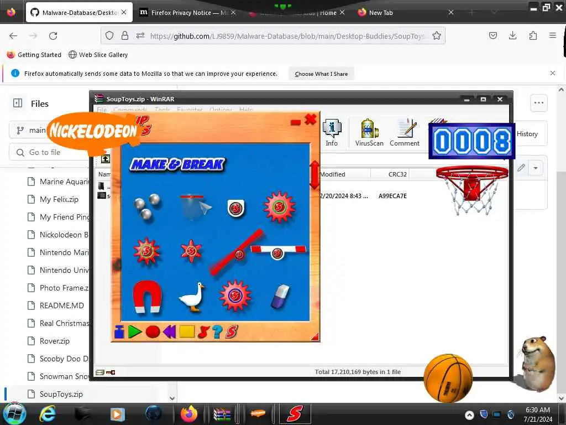This screenshot has height=425, width=566.
Task: Click the blue weight icon in SoupToys toolbar
Action: tap(119, 332)
